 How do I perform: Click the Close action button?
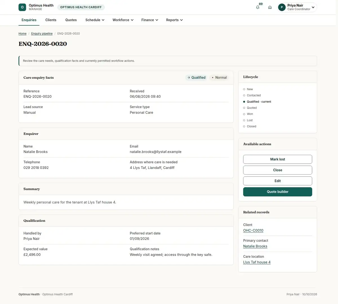[277, 170]
